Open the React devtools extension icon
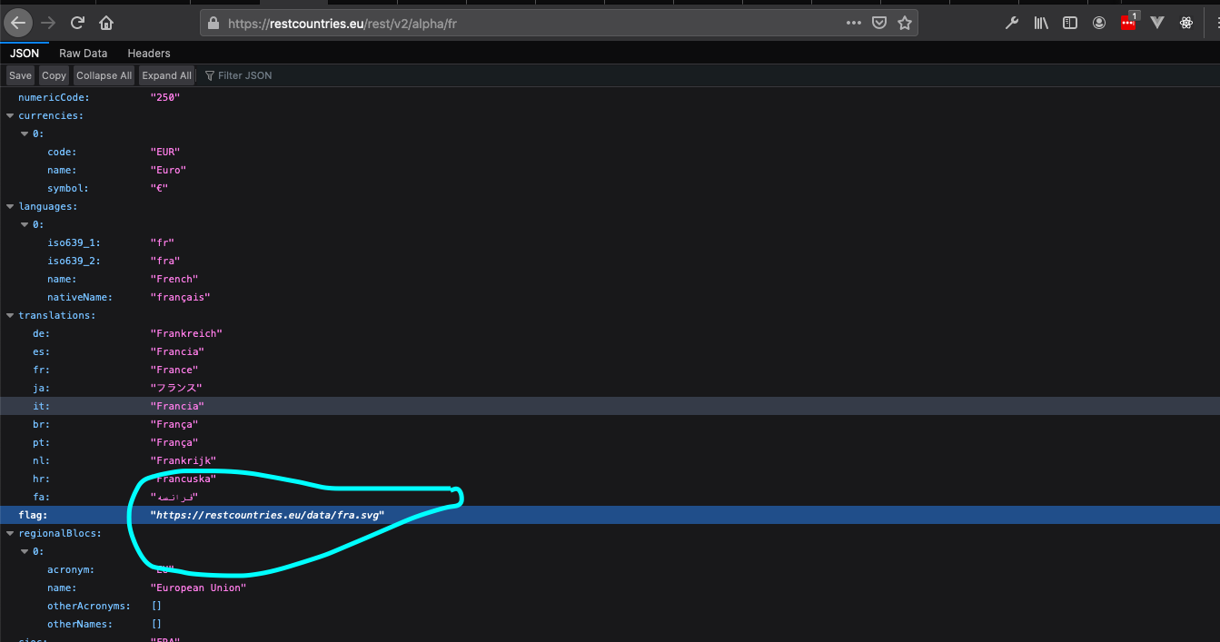 coord(1186,23)
